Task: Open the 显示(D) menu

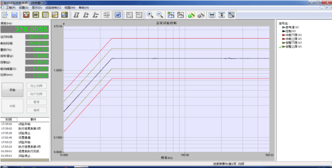Action: pyautogui.click(x=37, y=8)
